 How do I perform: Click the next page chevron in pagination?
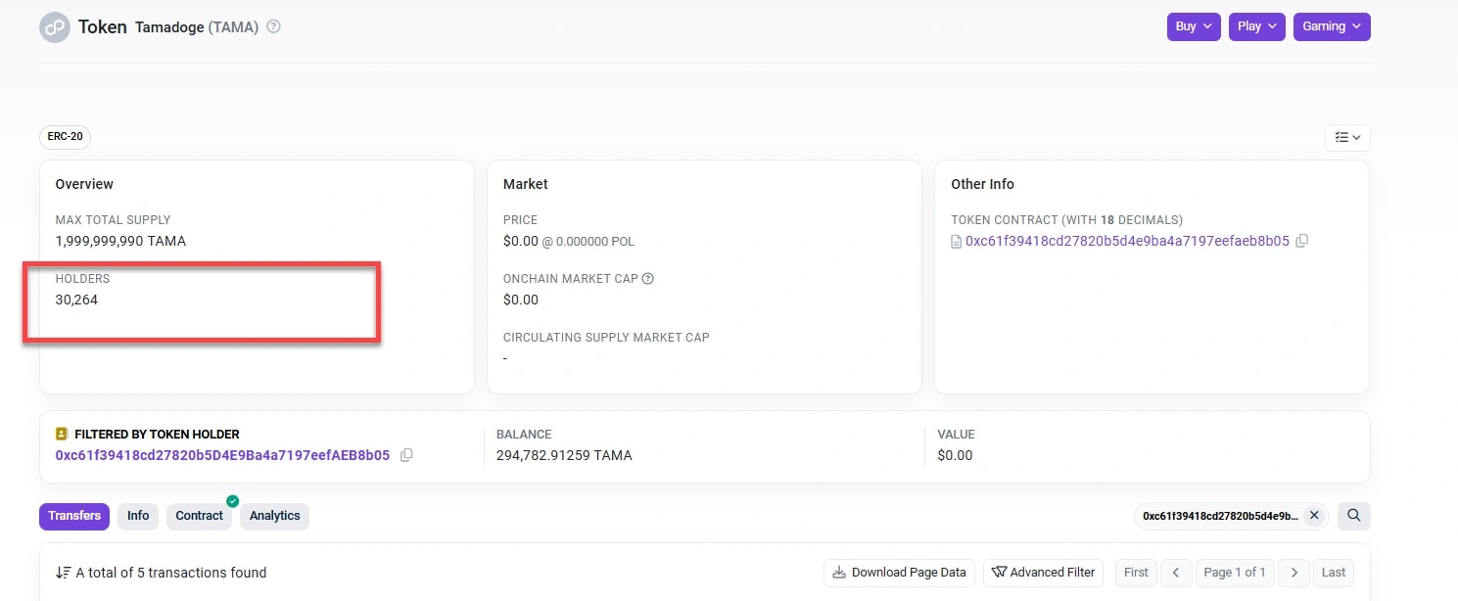click(x=1293, y=572)
